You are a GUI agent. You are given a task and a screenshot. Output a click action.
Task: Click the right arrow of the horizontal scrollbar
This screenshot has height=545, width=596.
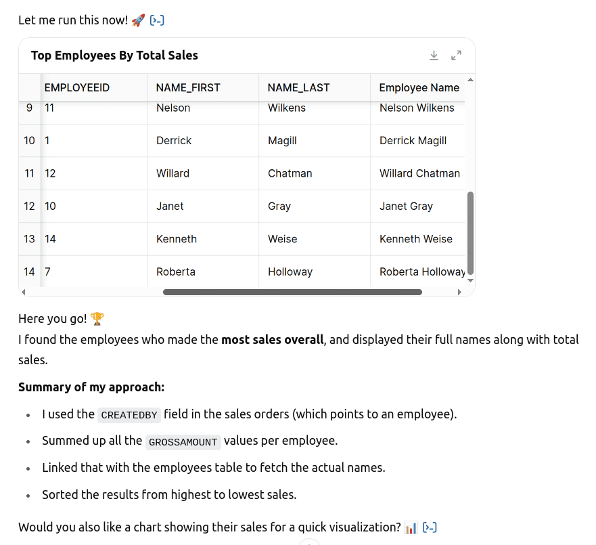461,292
